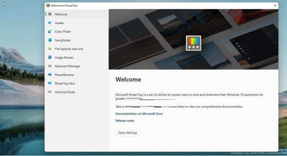
Task: Select the Color Picker eyedropper icon
Action: coord(50,31)
